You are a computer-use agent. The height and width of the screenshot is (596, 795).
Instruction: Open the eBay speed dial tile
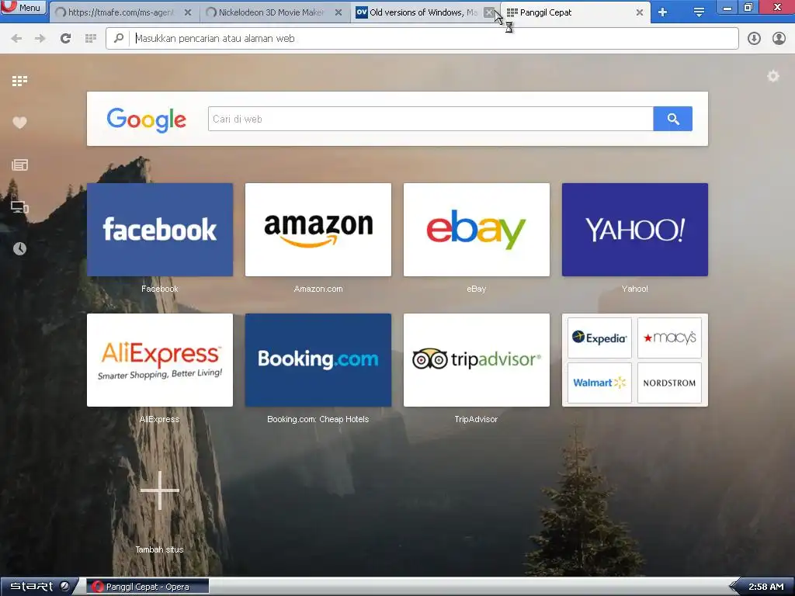coord(476,230)
